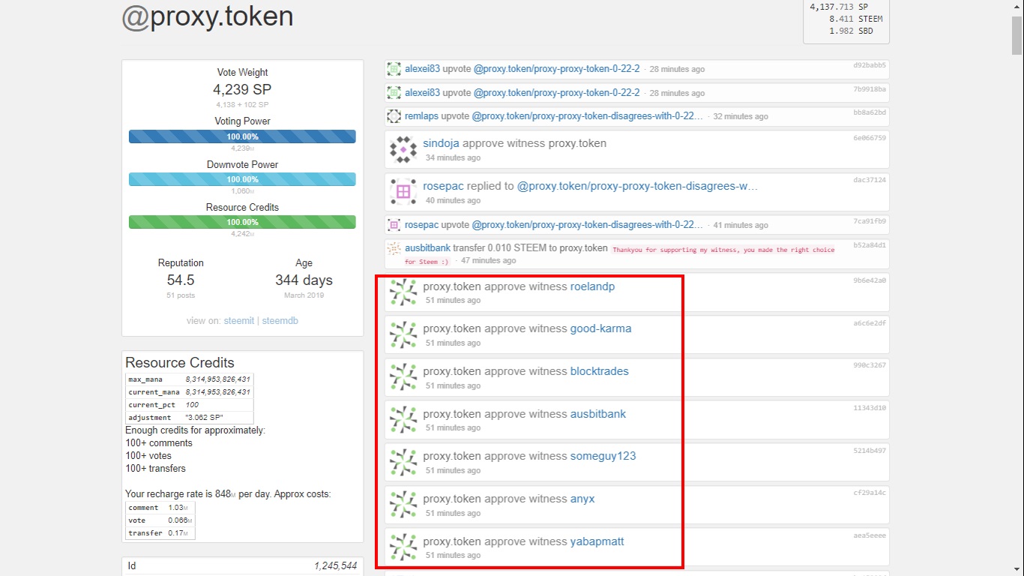Click the transfer cost 0.17 cell

[180, 533]
